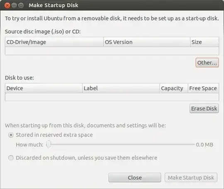Sort by the Label column header

(x=121, y=89)
